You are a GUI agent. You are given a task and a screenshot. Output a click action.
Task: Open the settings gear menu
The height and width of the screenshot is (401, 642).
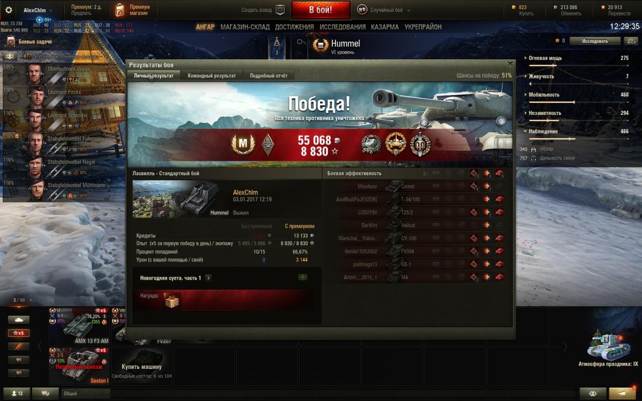point(9,10)
